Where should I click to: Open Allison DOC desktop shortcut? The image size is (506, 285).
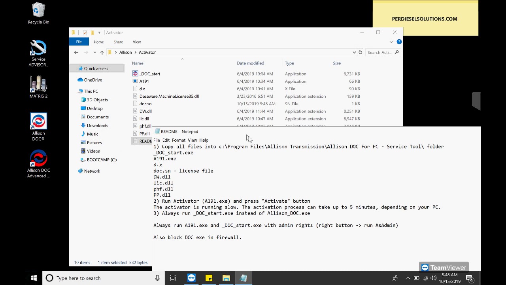[38, 127]
